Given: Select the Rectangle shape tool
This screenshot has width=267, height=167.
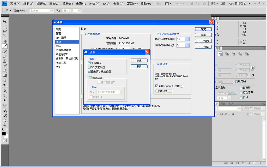Looking at the screenshot, I should (5, 105).
